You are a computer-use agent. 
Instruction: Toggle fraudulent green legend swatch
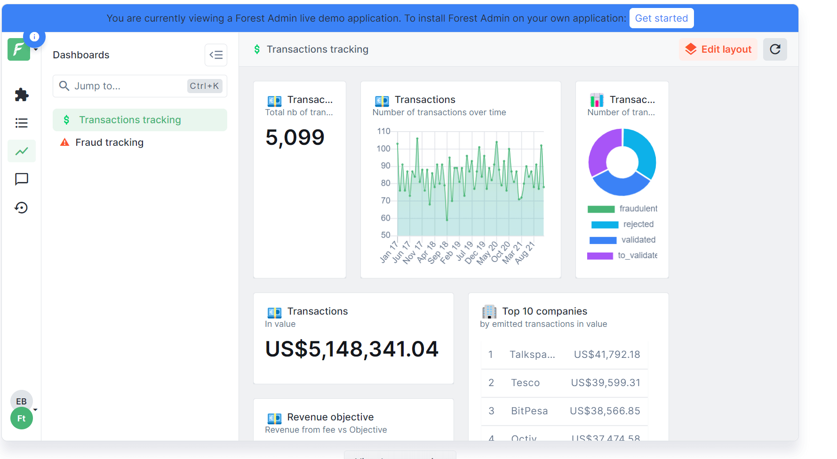(x=601, y=209)
